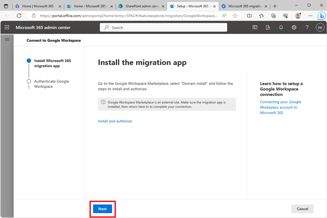This screenshot has height=218, width=327.
Task: Open Install and authorize link
Action: (x=115, y=121)
